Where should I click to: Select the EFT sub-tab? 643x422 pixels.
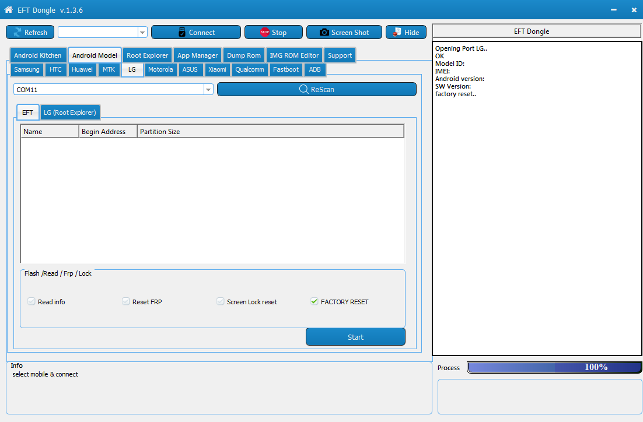click(27, 112)
